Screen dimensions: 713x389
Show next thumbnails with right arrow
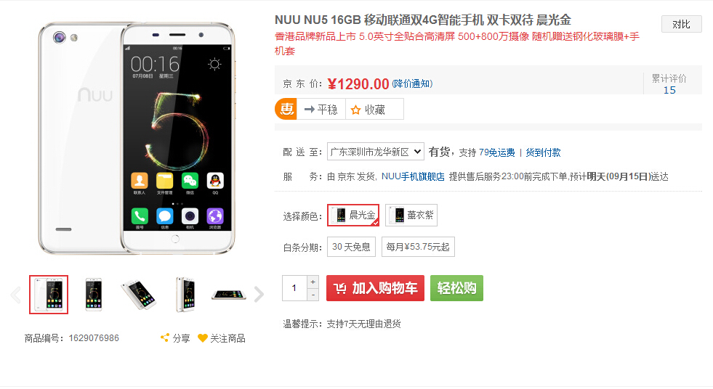click(x=259, y=295)
